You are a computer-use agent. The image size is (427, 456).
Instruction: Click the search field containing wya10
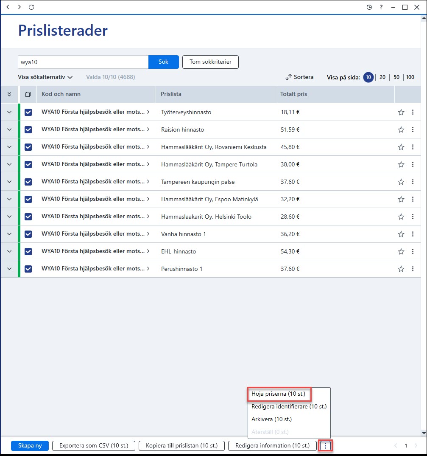[x=83, y=62]
